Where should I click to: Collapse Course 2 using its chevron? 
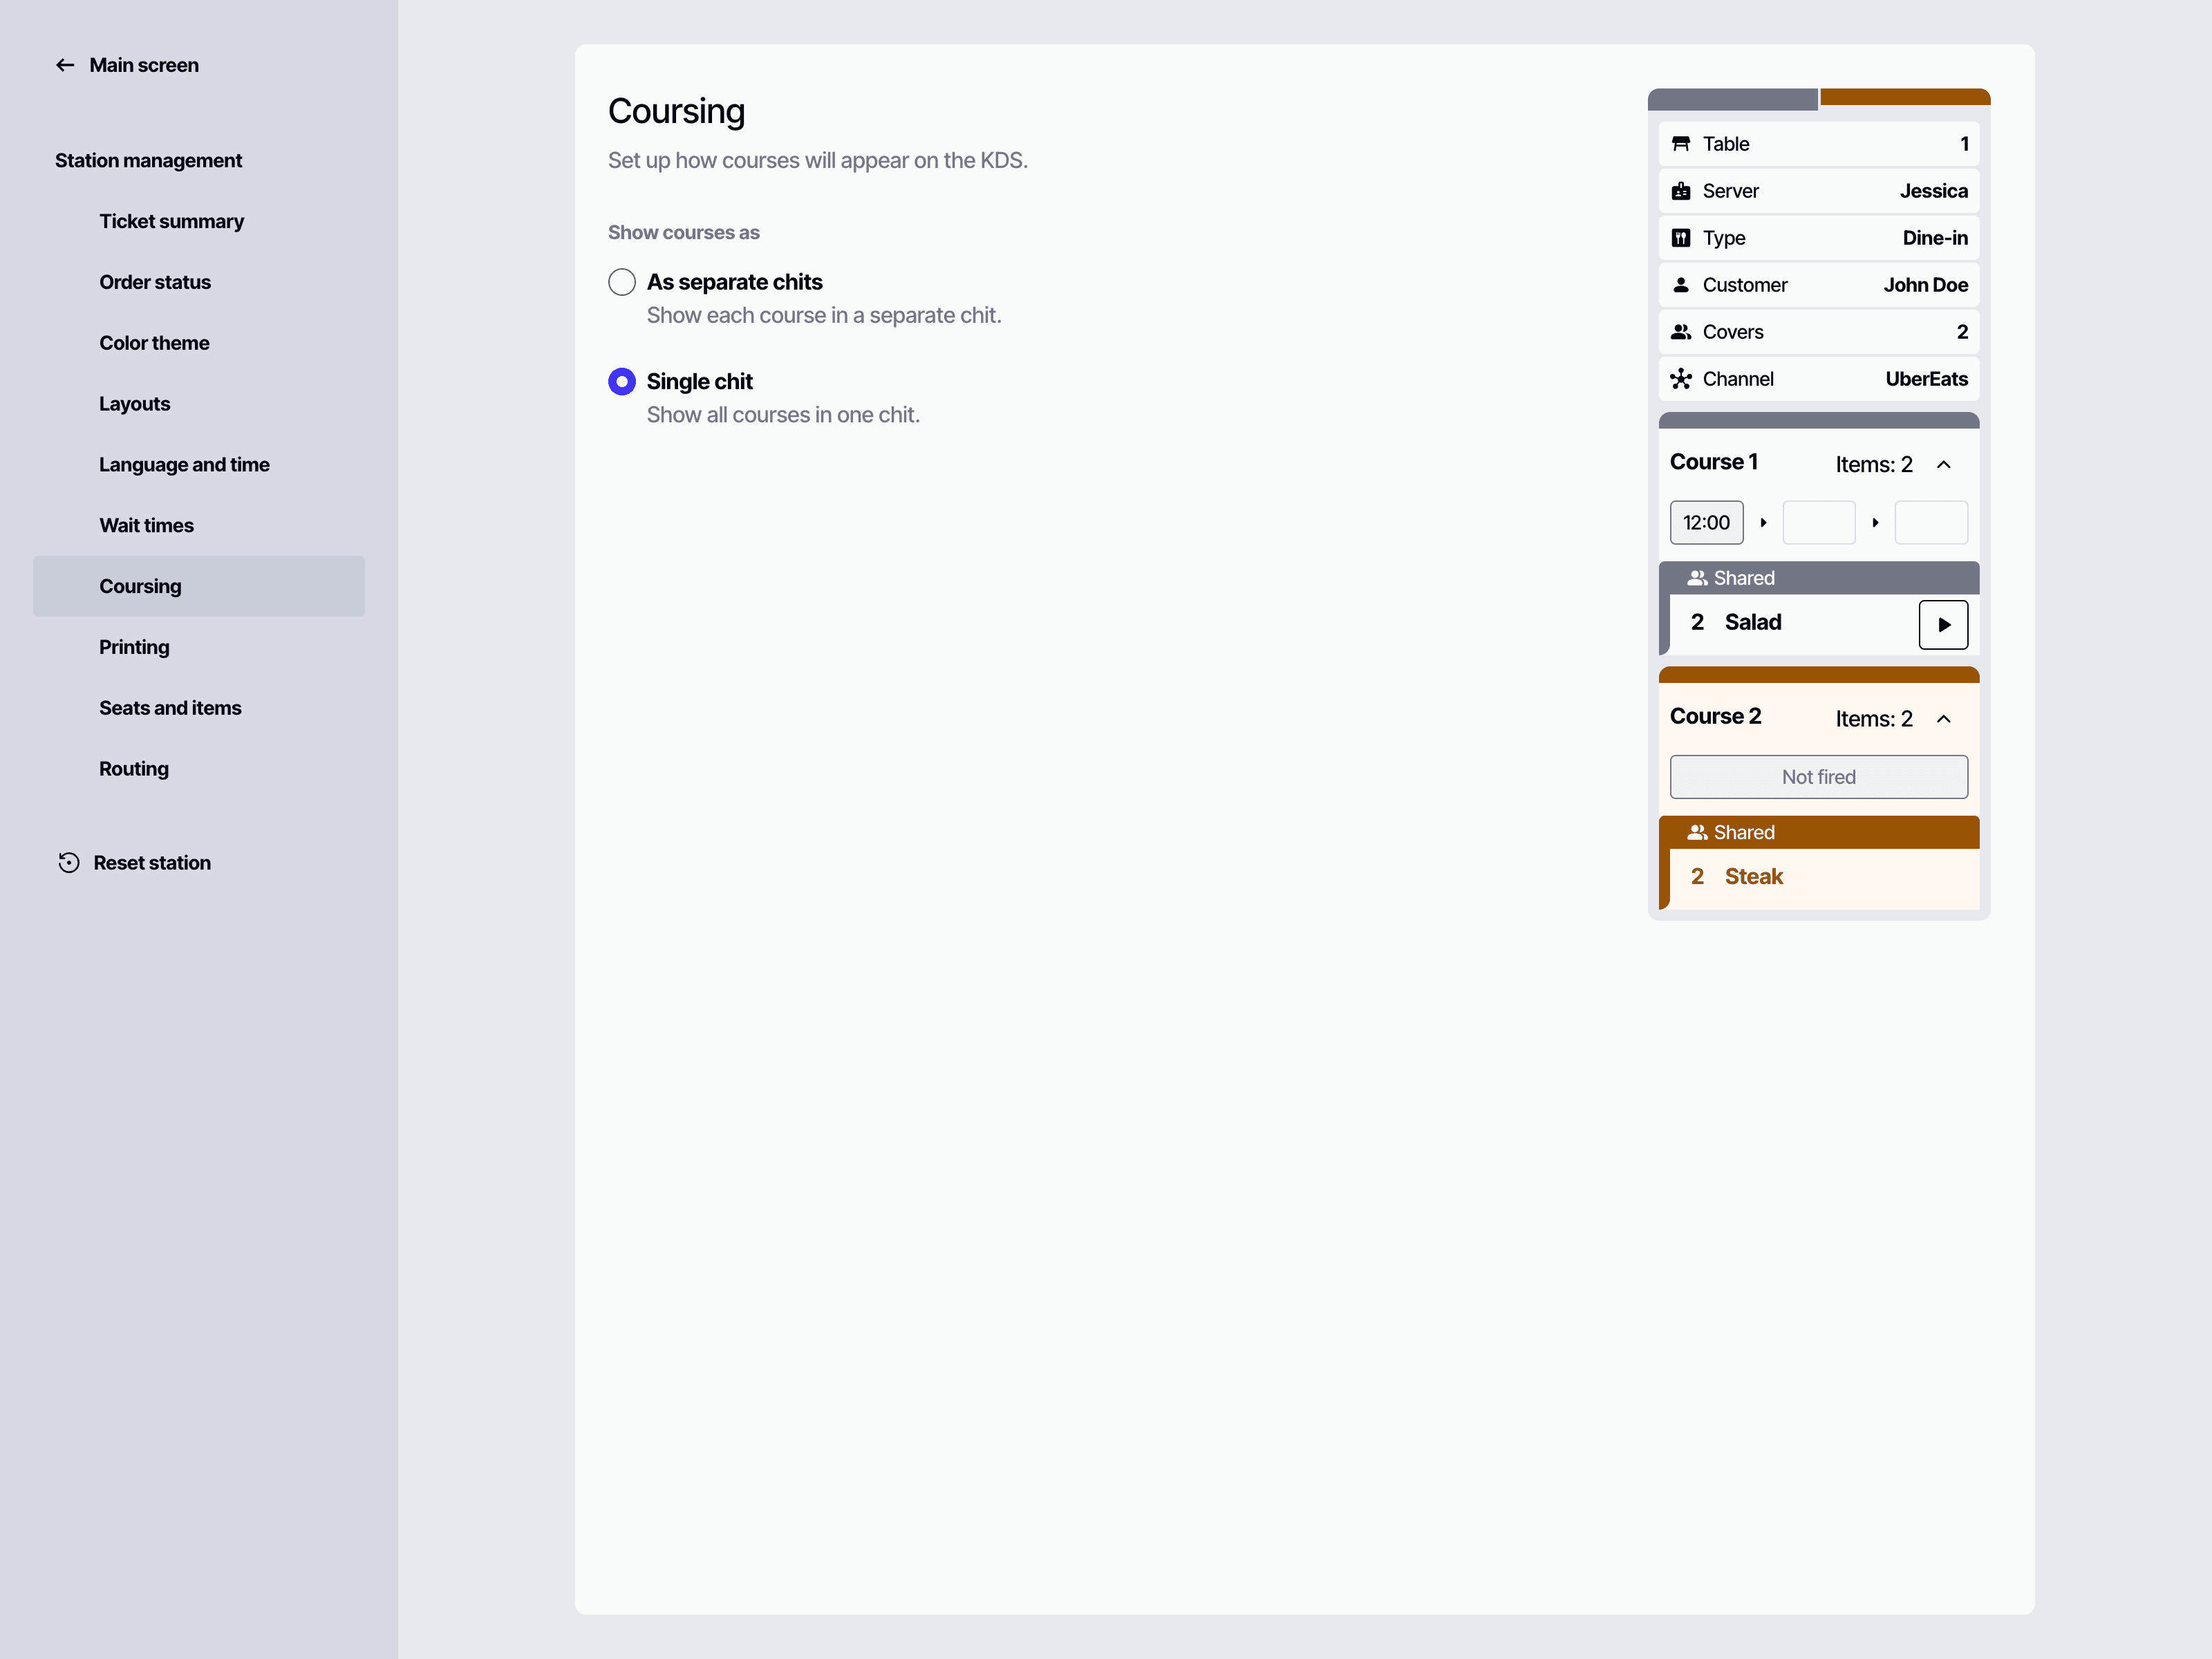tap(1945, 718)
